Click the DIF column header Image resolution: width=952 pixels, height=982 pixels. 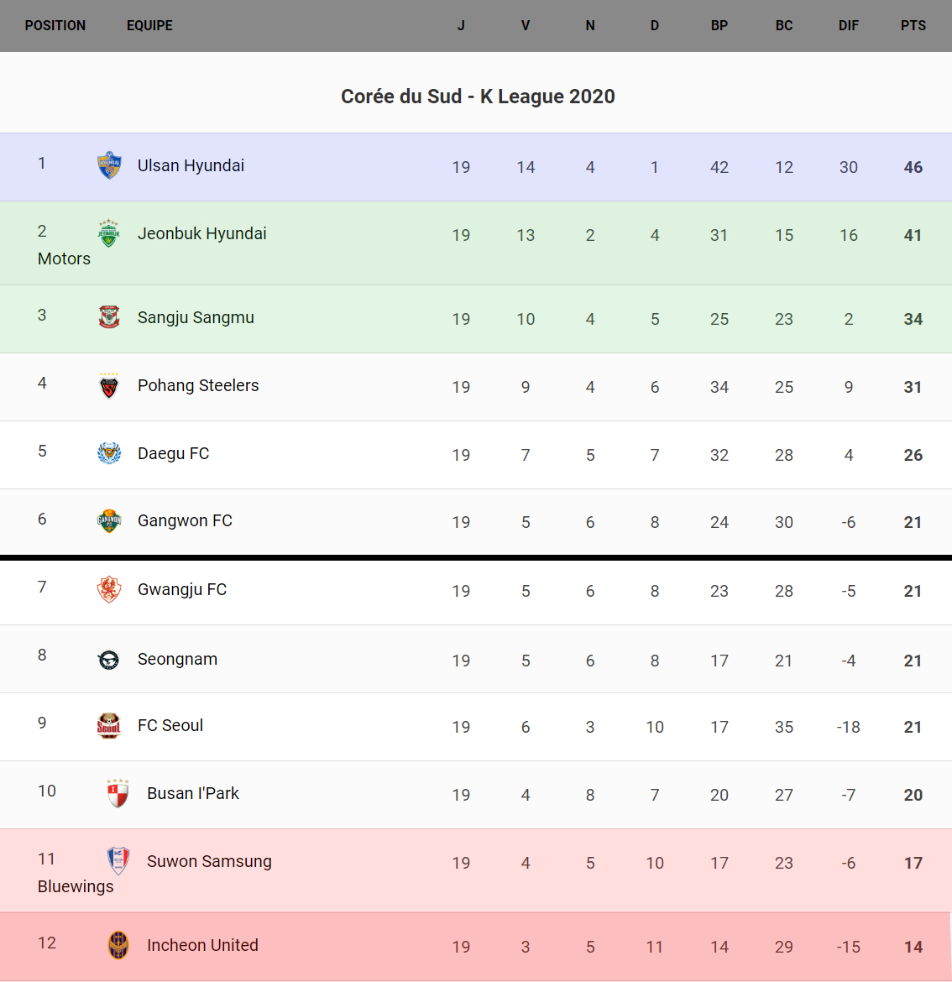(x=848, y=26)
